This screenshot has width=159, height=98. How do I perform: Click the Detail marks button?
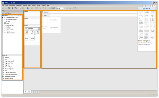[x=27, y=38]
